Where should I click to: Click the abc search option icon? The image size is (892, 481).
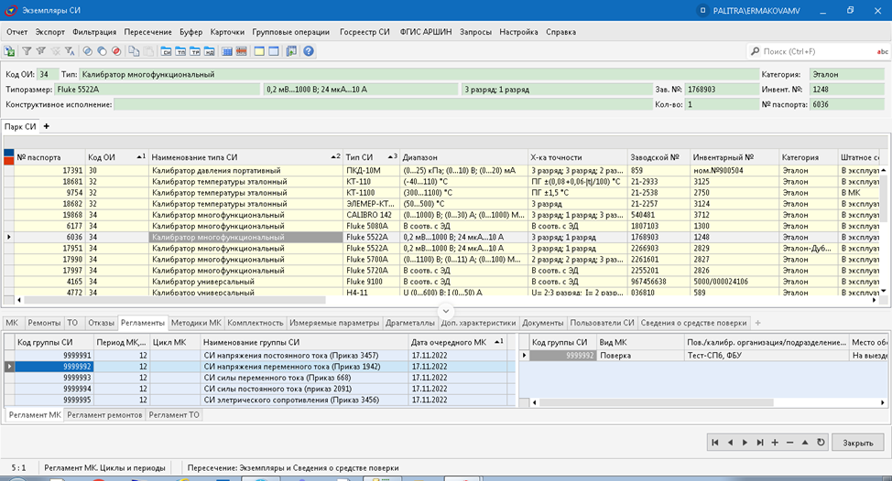point(882,52)
